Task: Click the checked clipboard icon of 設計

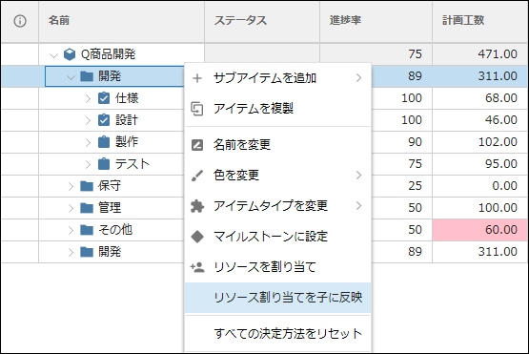Action: pos(104,120)
